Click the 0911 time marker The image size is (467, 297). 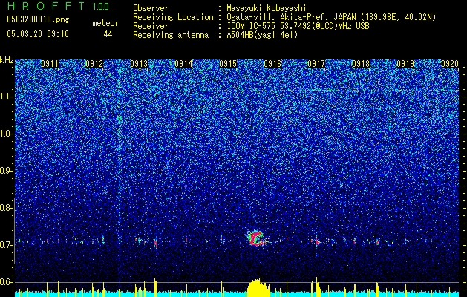click(x=50, y=64)
